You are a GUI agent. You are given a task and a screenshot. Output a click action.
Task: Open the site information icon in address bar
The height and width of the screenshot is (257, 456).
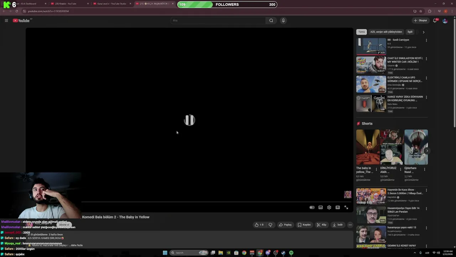24,11
